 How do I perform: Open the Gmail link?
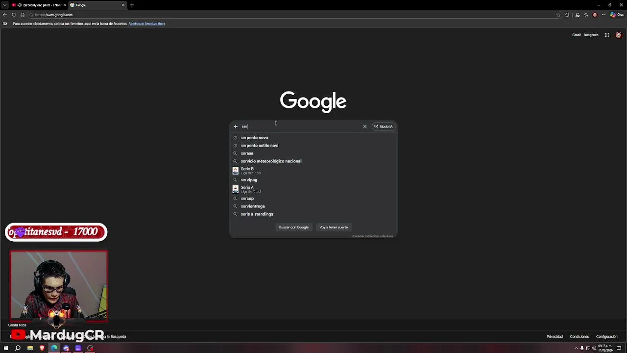pos(577,35)
